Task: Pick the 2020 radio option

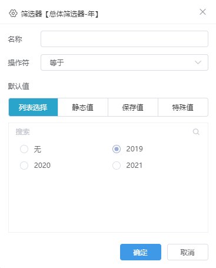Action: tap(24, 166)
